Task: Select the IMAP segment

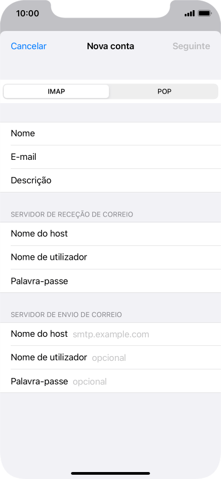Action: coord(56,91)
